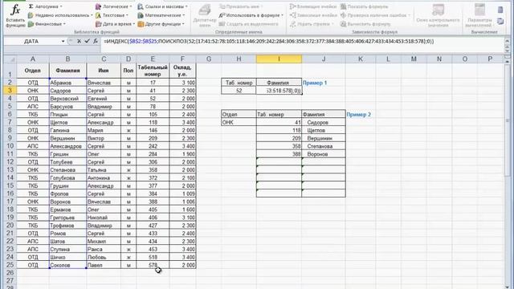Image resolution: width=514 pixels, height=289 pixels.
Task: Click Создать из выделенного button
Action: pyautogui.click(x=248, y=24)
